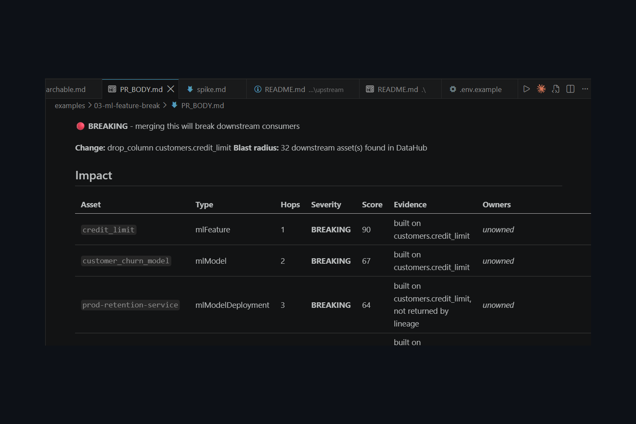Image resolution: width=636 pixels, height=424 pixels.
Task: Close the PR_BODY.md tab
Action: pos(171,89)
